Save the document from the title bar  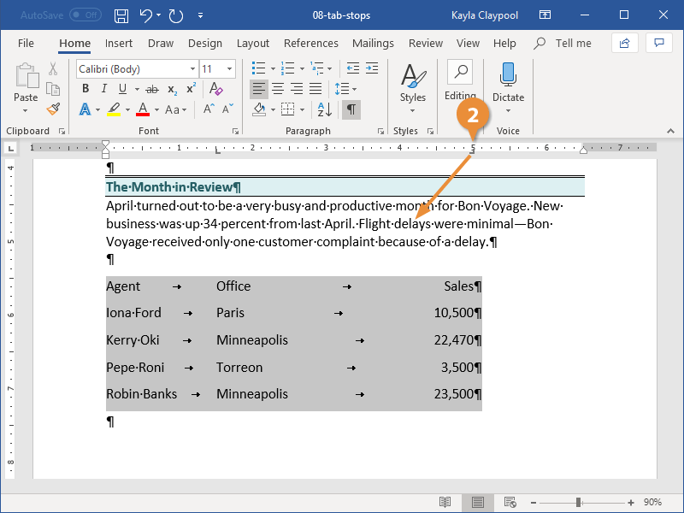pyautogui.click(x=121, y=15)
